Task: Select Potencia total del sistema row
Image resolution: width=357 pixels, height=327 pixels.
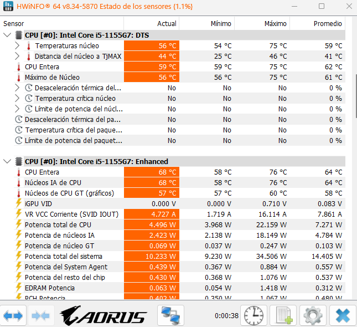Action: [180, 256]
